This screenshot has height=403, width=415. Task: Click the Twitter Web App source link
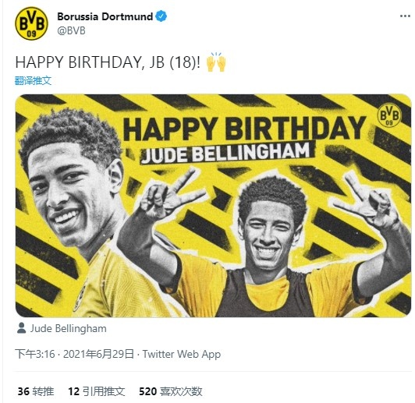tap(182, 354)
